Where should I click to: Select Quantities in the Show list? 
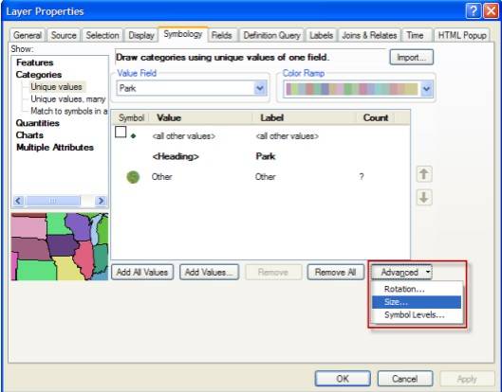pyautogui.click(x=37, y=123)
